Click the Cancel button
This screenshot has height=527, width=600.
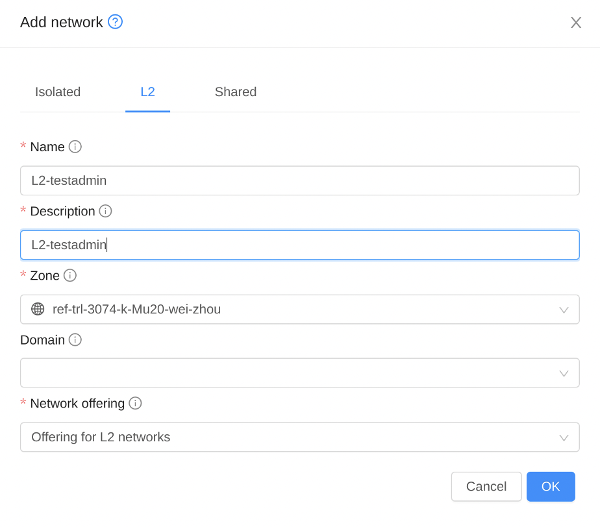pyautogui.click(x=486, y=486)
